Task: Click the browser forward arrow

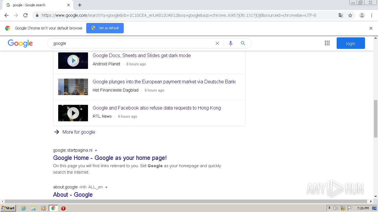Action: coord(16,15)
